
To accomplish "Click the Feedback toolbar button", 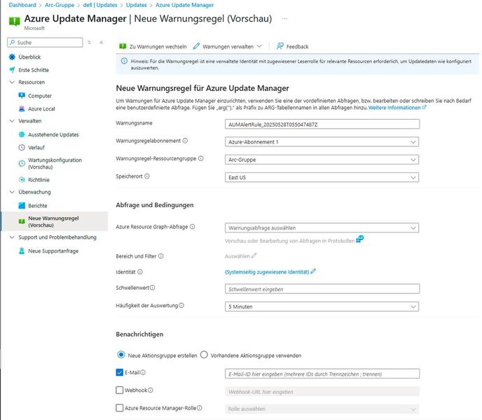I will coord(292,46).
